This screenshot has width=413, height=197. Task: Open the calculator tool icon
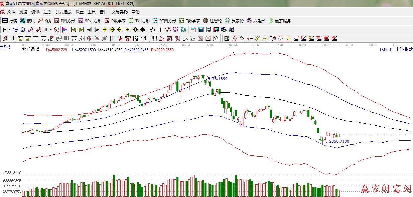tap(201, 30)
